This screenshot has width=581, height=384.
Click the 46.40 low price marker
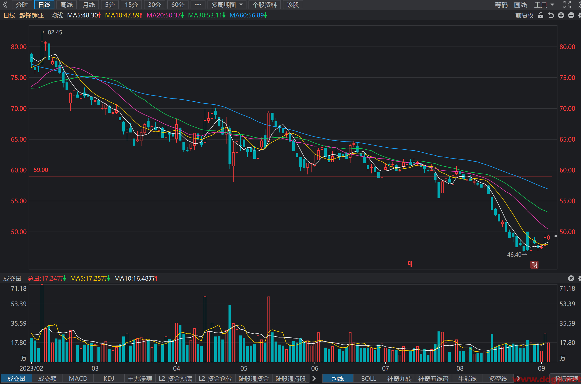pos(517,255)
